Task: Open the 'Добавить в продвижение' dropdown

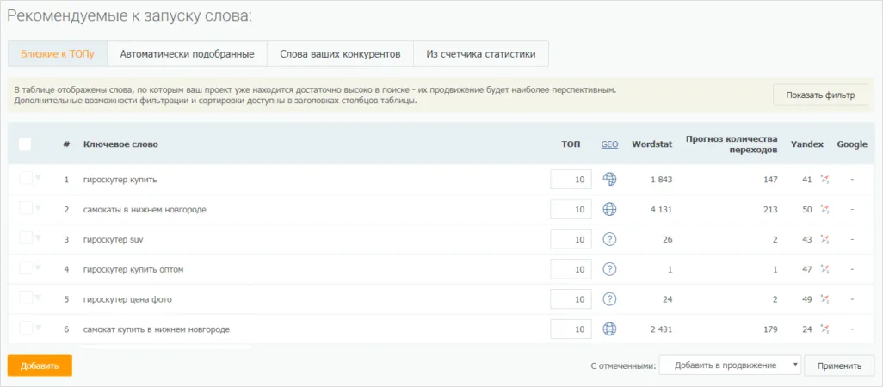Action: click(730, 365)
